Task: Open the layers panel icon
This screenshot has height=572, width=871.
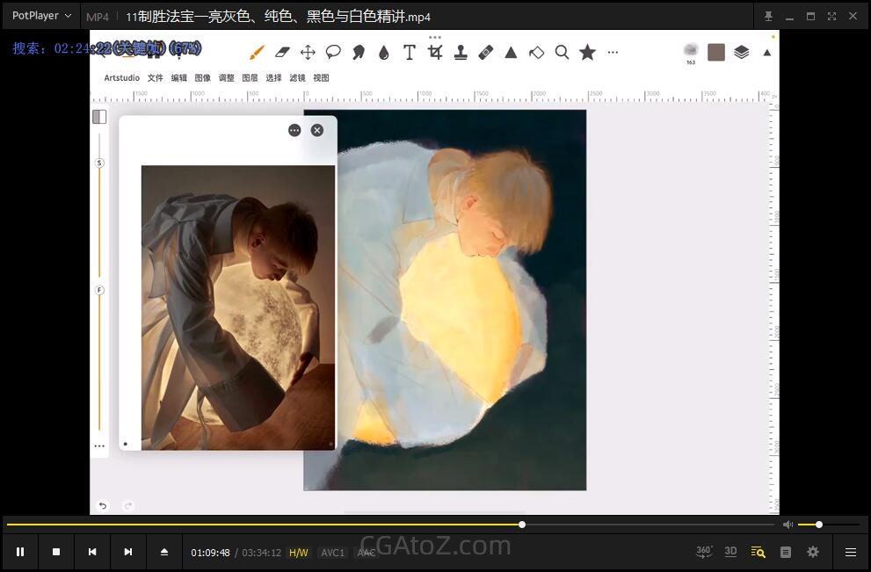Action: tap(741, 53)
